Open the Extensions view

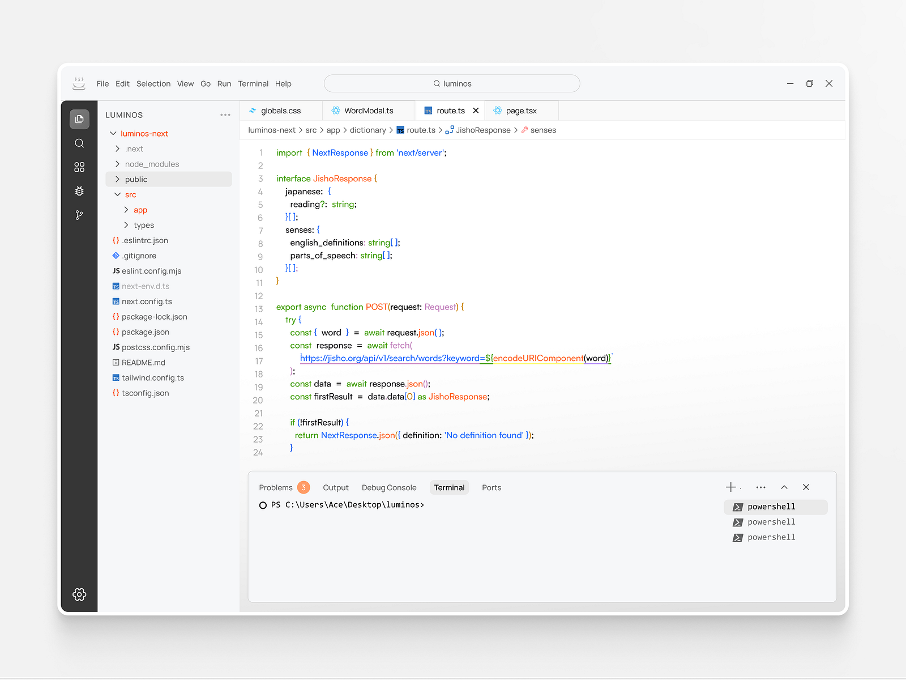coord(79,167)
